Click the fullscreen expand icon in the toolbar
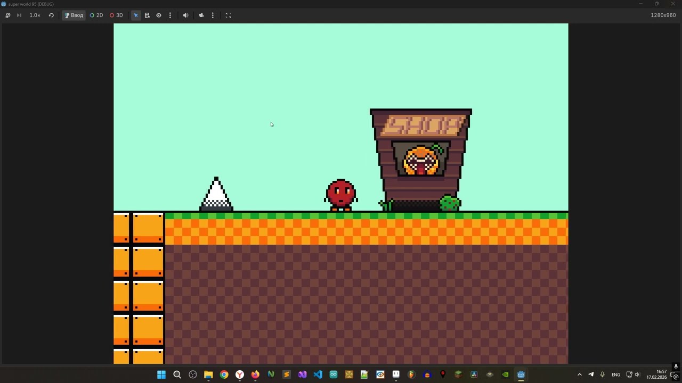 point(228,15)
